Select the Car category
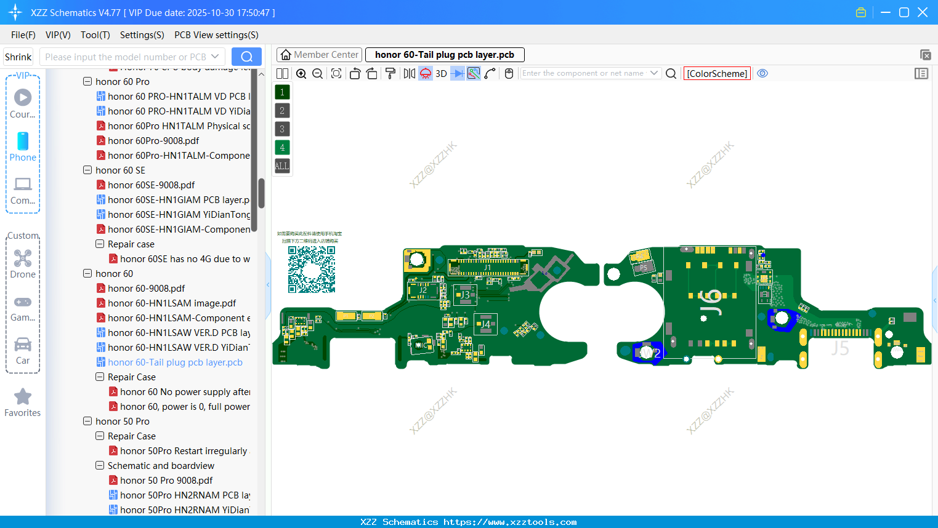 coord(23,351)
